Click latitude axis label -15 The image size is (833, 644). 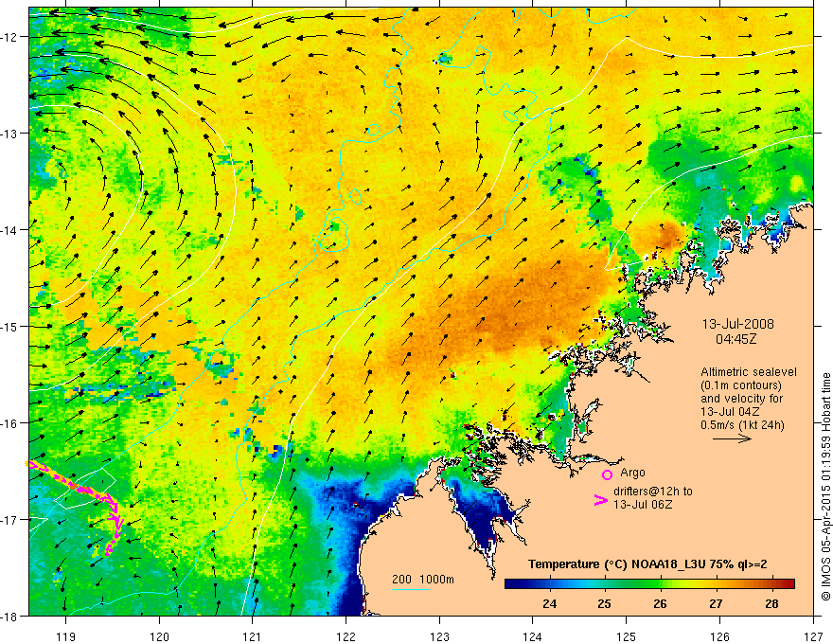pos(9,327)
